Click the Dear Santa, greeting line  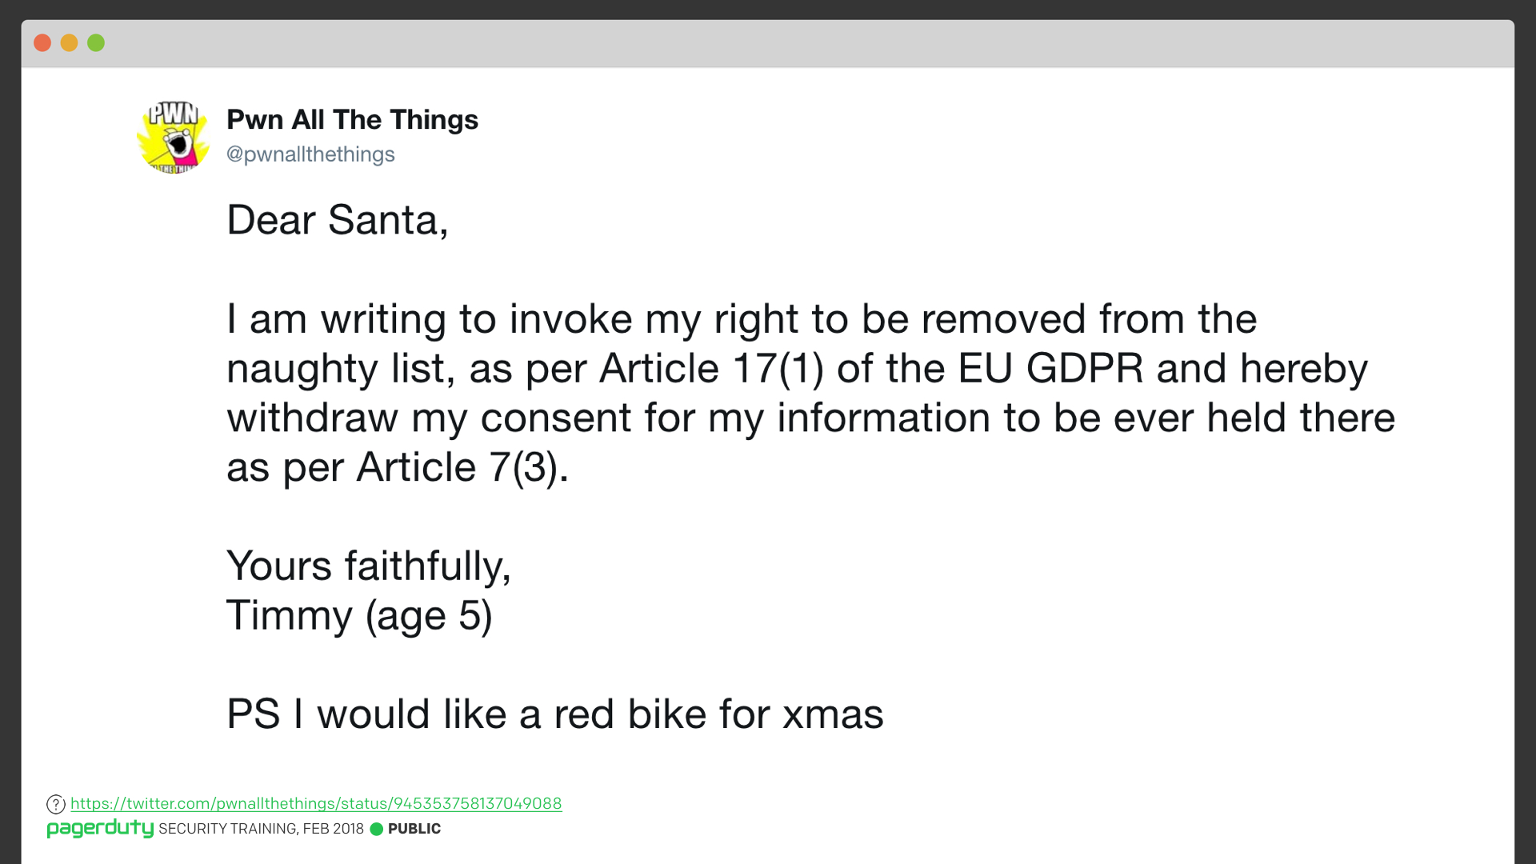point(338,220)
